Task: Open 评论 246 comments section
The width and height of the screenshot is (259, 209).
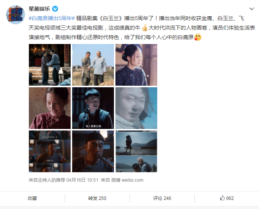Action: coord(162,198)
